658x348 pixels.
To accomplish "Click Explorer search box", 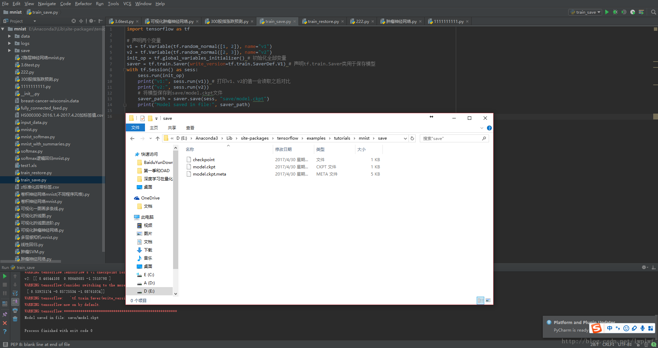I will point(454,138).
